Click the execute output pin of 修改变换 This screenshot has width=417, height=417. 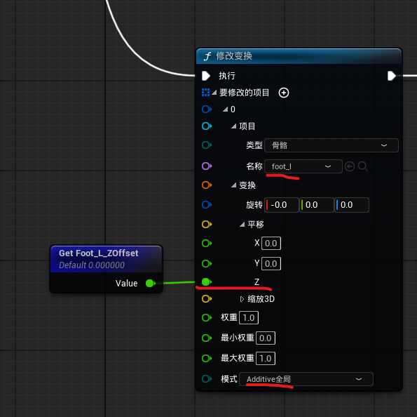(x=392, y=76)
